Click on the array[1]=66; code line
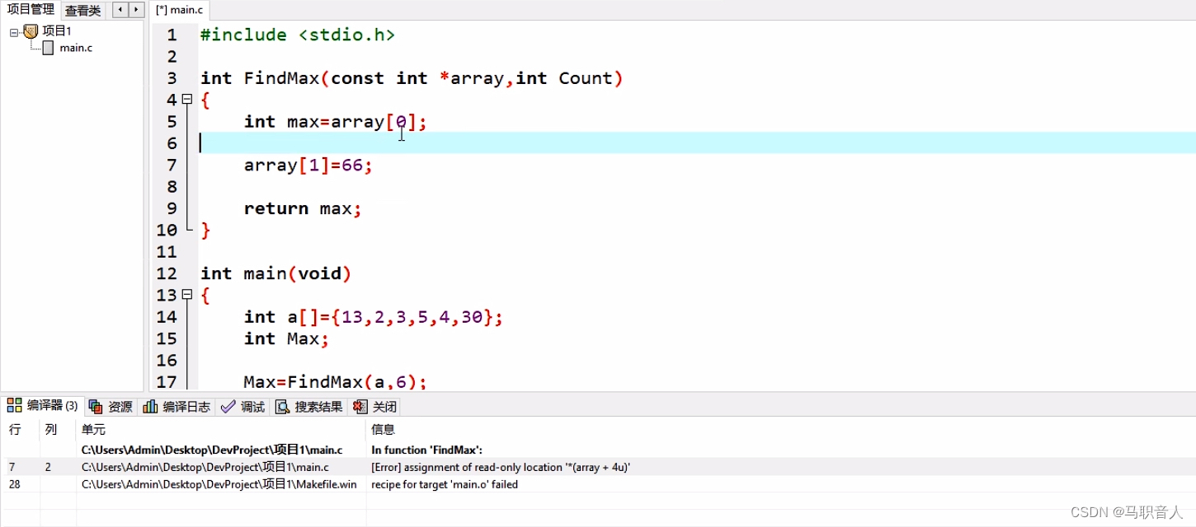The image size is (1196, 527). coord(308,165)
